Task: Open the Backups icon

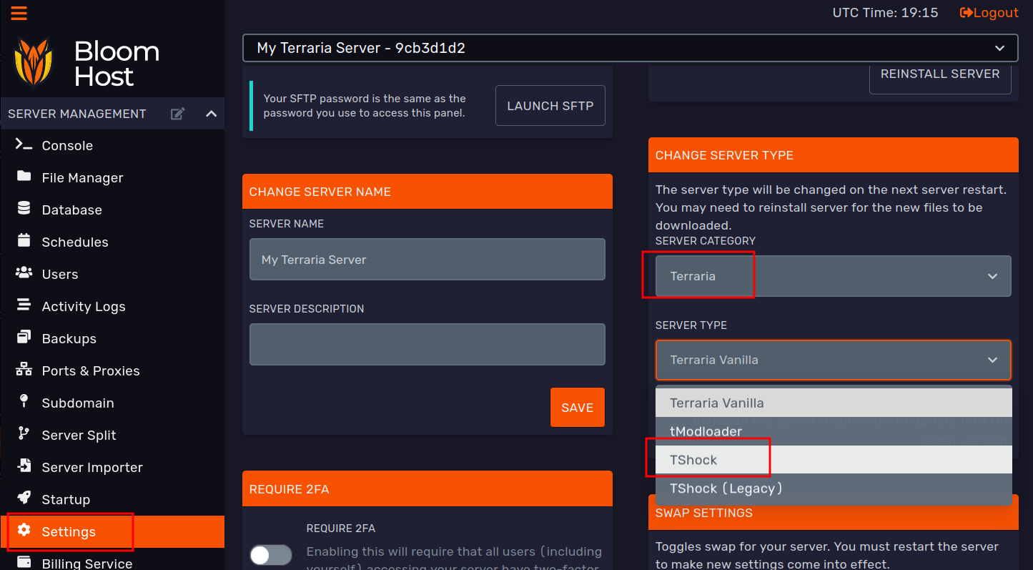Action: click(24, 338)
